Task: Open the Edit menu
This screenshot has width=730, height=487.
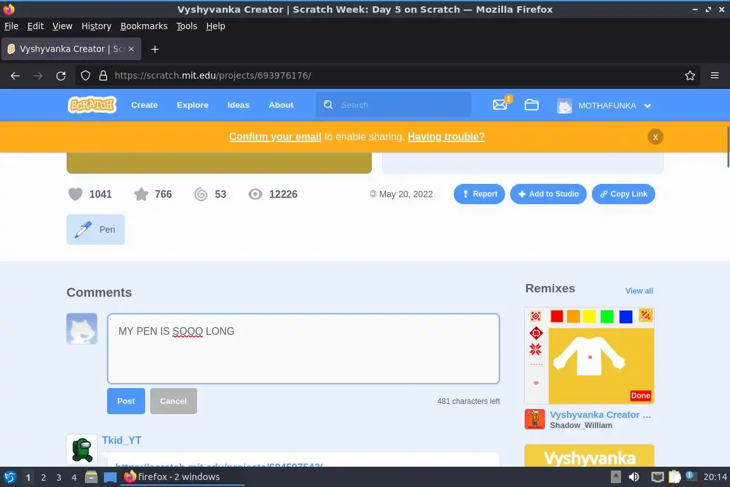Action: tap(35, 26)
